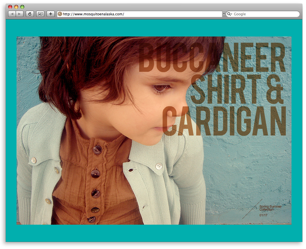Open the Web Clip scissors button

click(x=40, y=14)
